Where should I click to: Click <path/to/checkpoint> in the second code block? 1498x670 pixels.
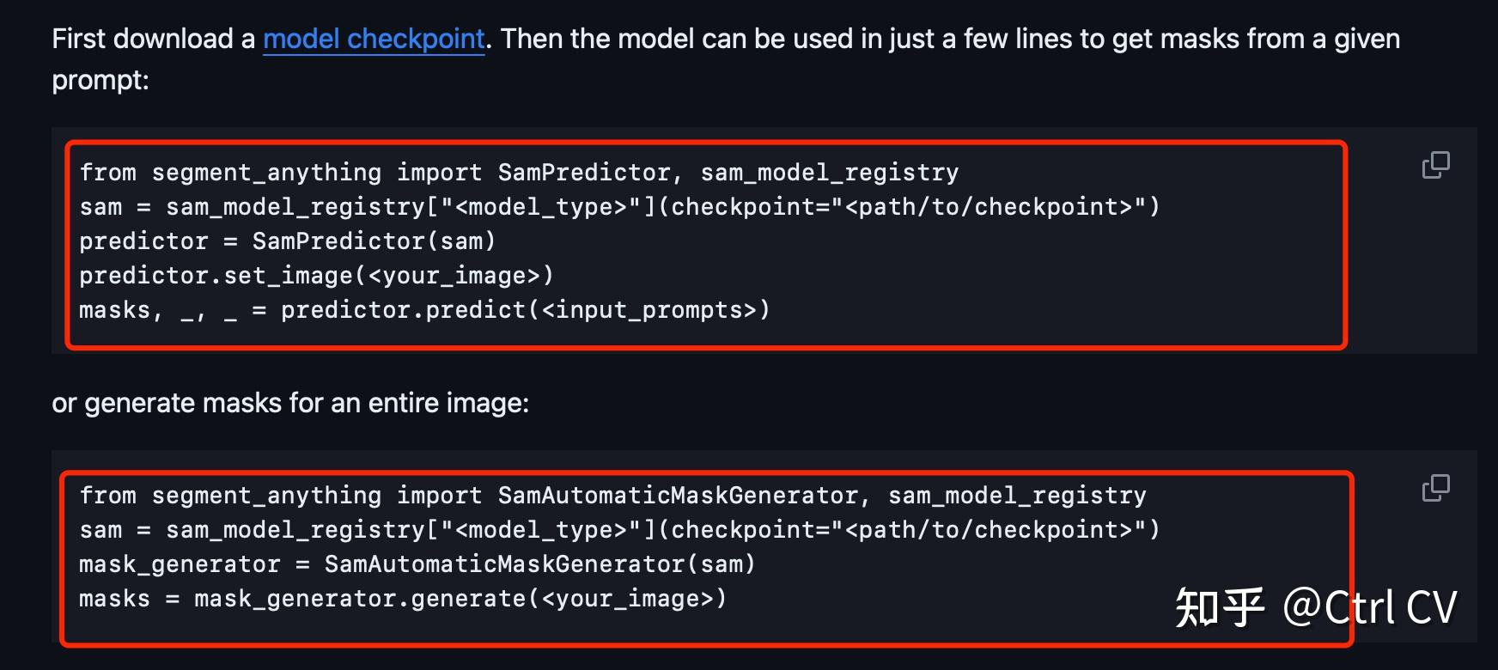coord(989,530)
